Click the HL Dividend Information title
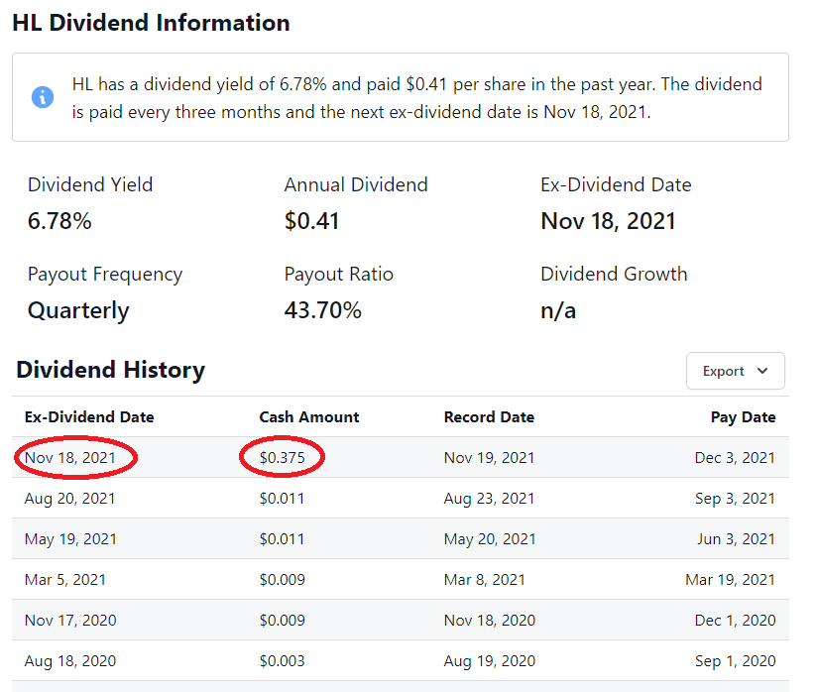Screen dimensions: 815x692 click(x=151, y=23)
